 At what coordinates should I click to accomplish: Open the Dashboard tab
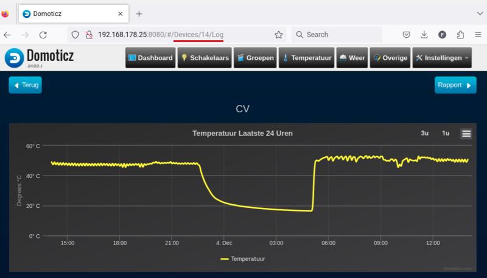(x=150, y=58)
